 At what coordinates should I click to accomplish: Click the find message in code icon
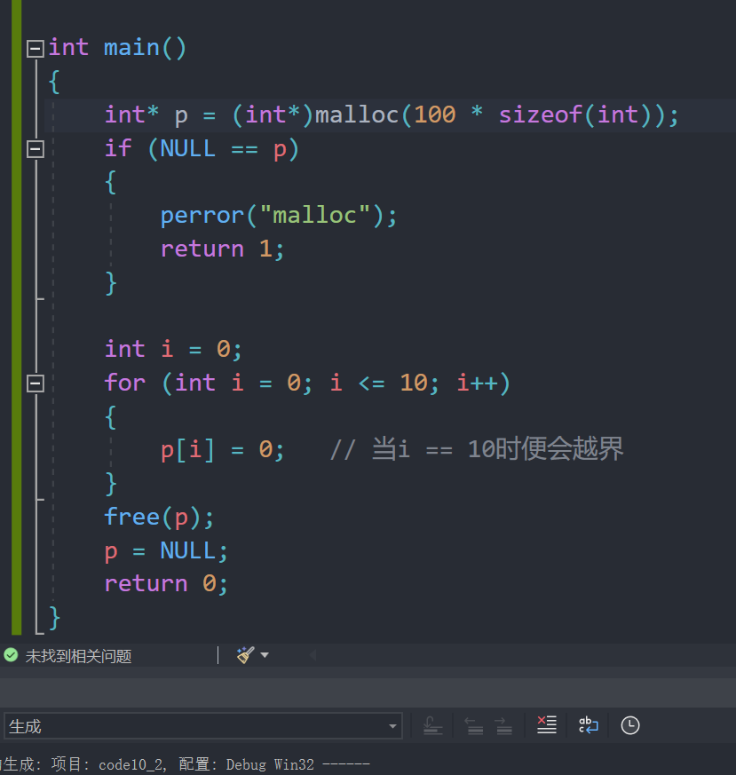pos(432,725)
